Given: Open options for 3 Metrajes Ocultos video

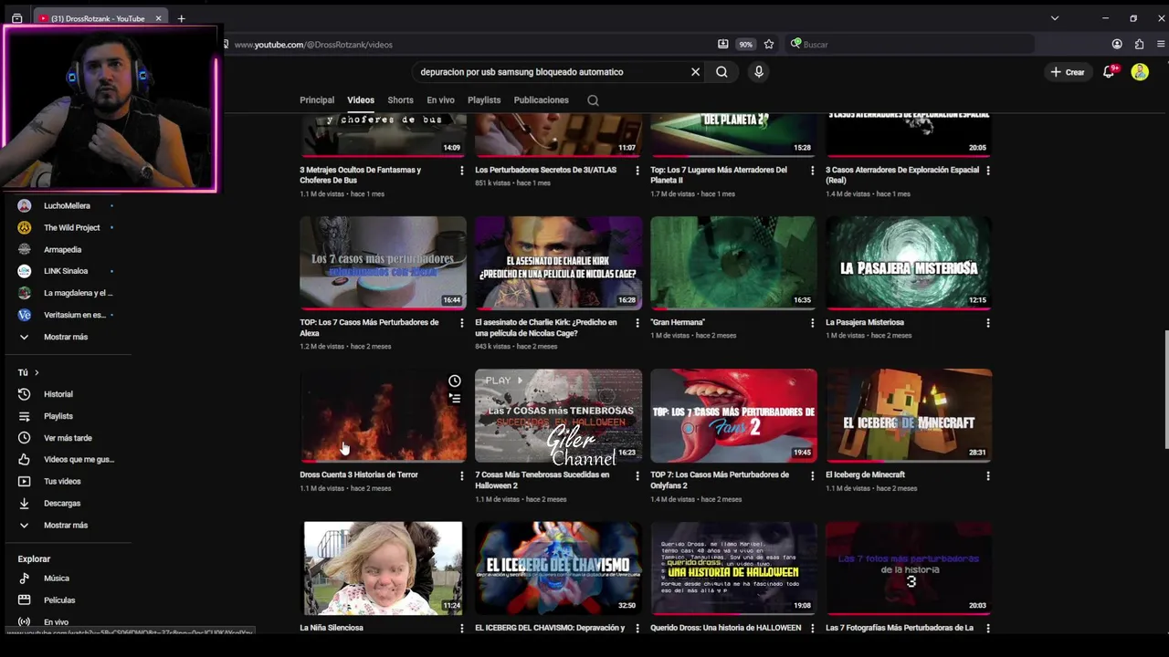Looking at the screenshot, I should click(461, 171).
